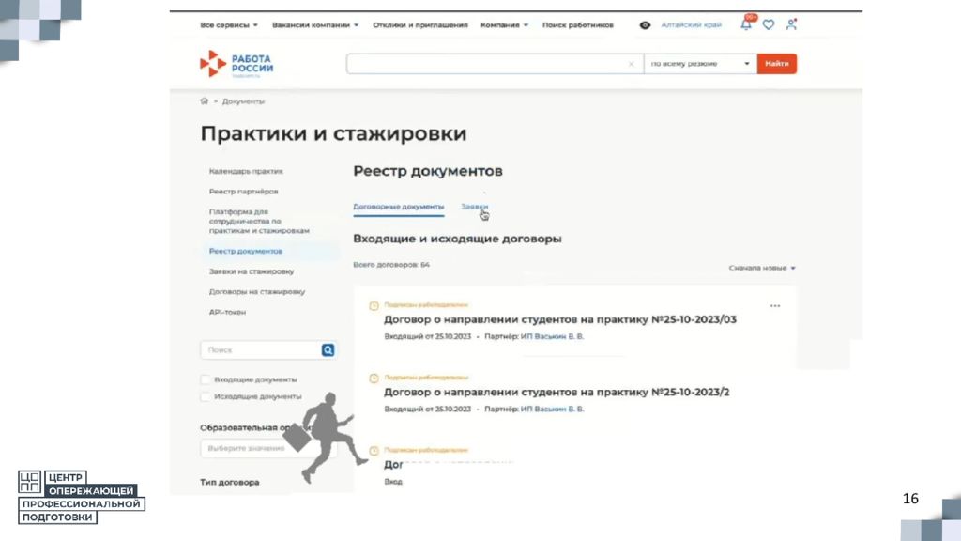The image size is (961, 541).
Task: Open the user profile icon
Action: point(791,24)
